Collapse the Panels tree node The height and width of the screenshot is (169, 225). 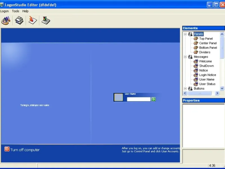185,34
